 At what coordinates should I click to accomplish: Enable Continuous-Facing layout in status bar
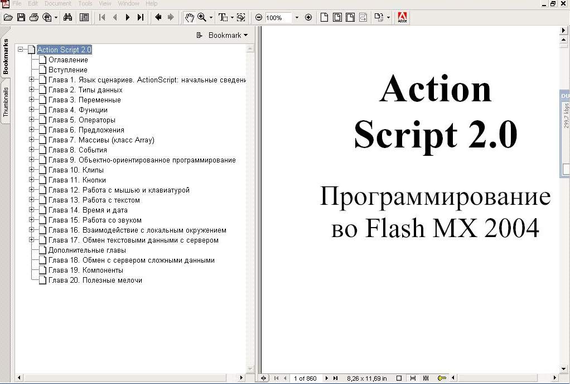tap(426, 378)
